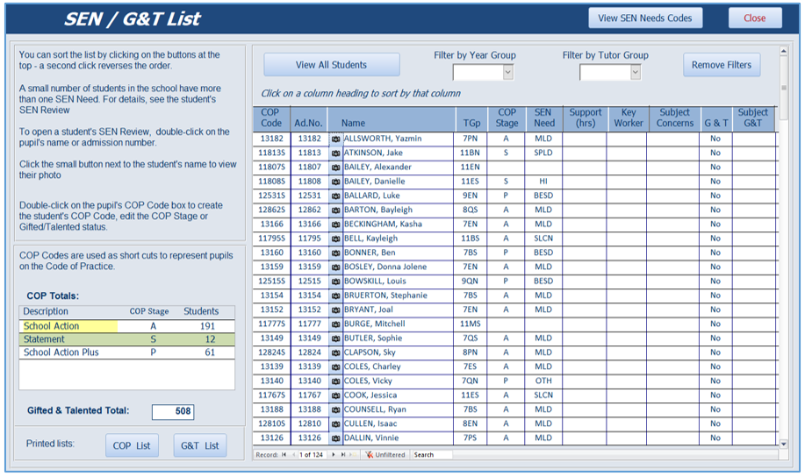Screen dimensions: 805x476
Task: Click camera button for COUNSELL, Ryan
Action: coord(335,410)
